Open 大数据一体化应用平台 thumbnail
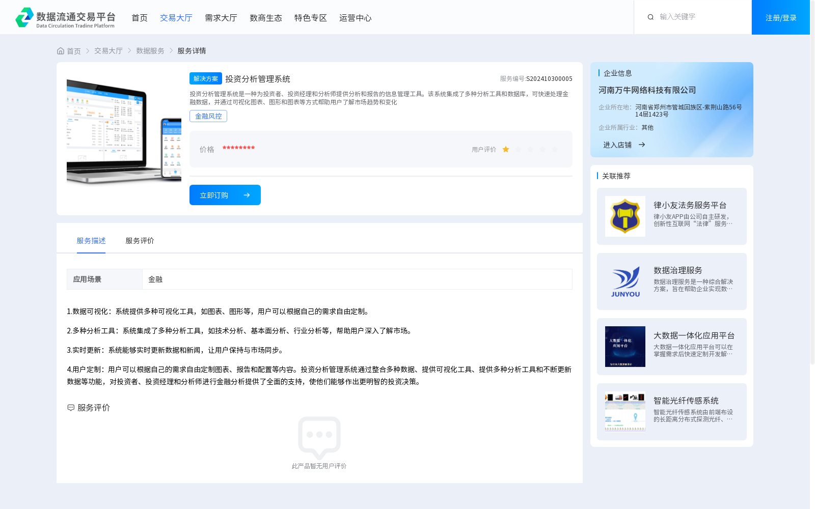815x509 pixels. (x=625, y=347)
